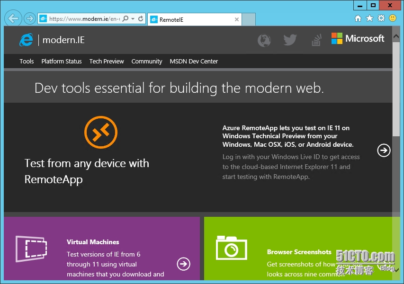Click the search magnifier in address bar

126,19
